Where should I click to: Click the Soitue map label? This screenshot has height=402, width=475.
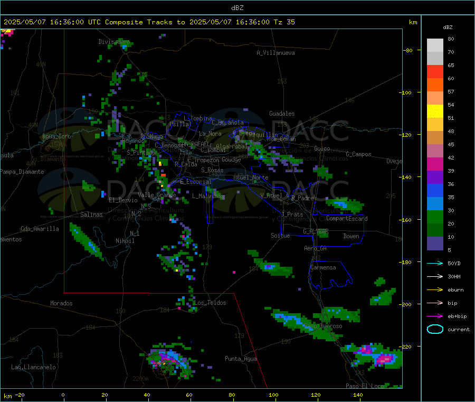click(280, 236)
